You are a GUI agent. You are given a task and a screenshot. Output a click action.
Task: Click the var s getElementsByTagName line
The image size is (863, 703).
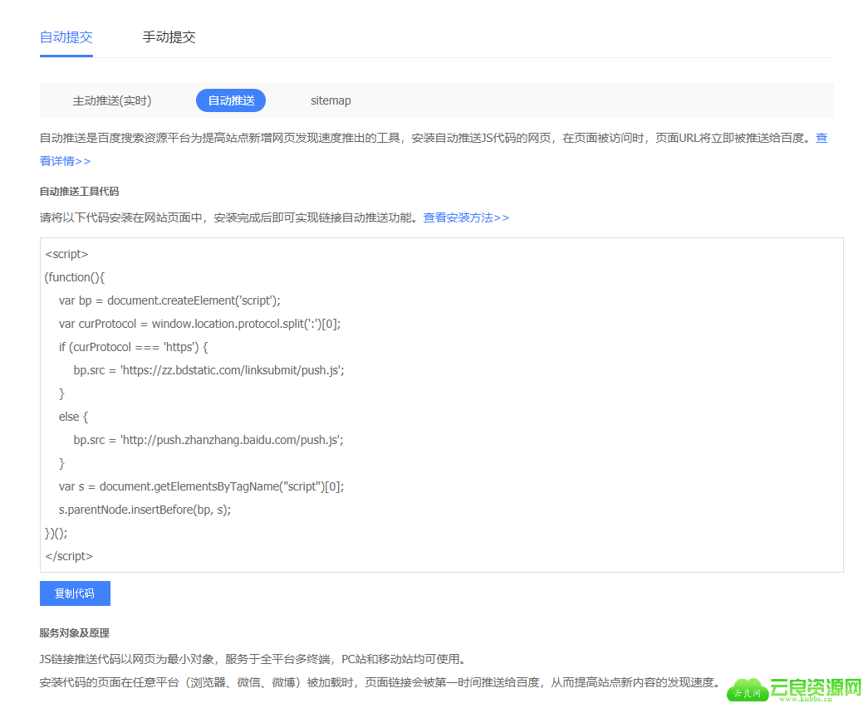[x=202, y=486]
